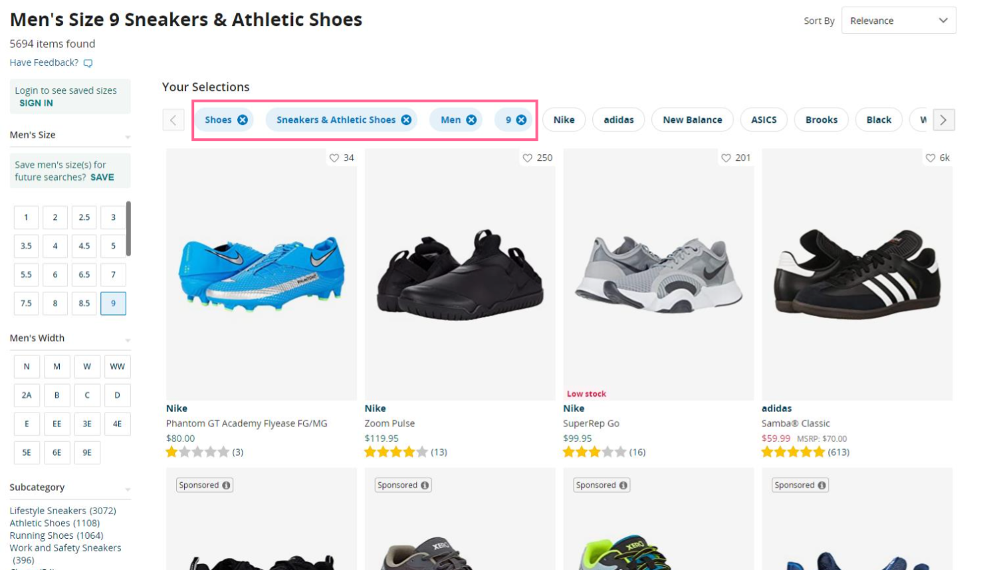The height and width of the screenshot is (570, 985).
Task: Deselect the highlighted size 9
Action: point(113,303)
